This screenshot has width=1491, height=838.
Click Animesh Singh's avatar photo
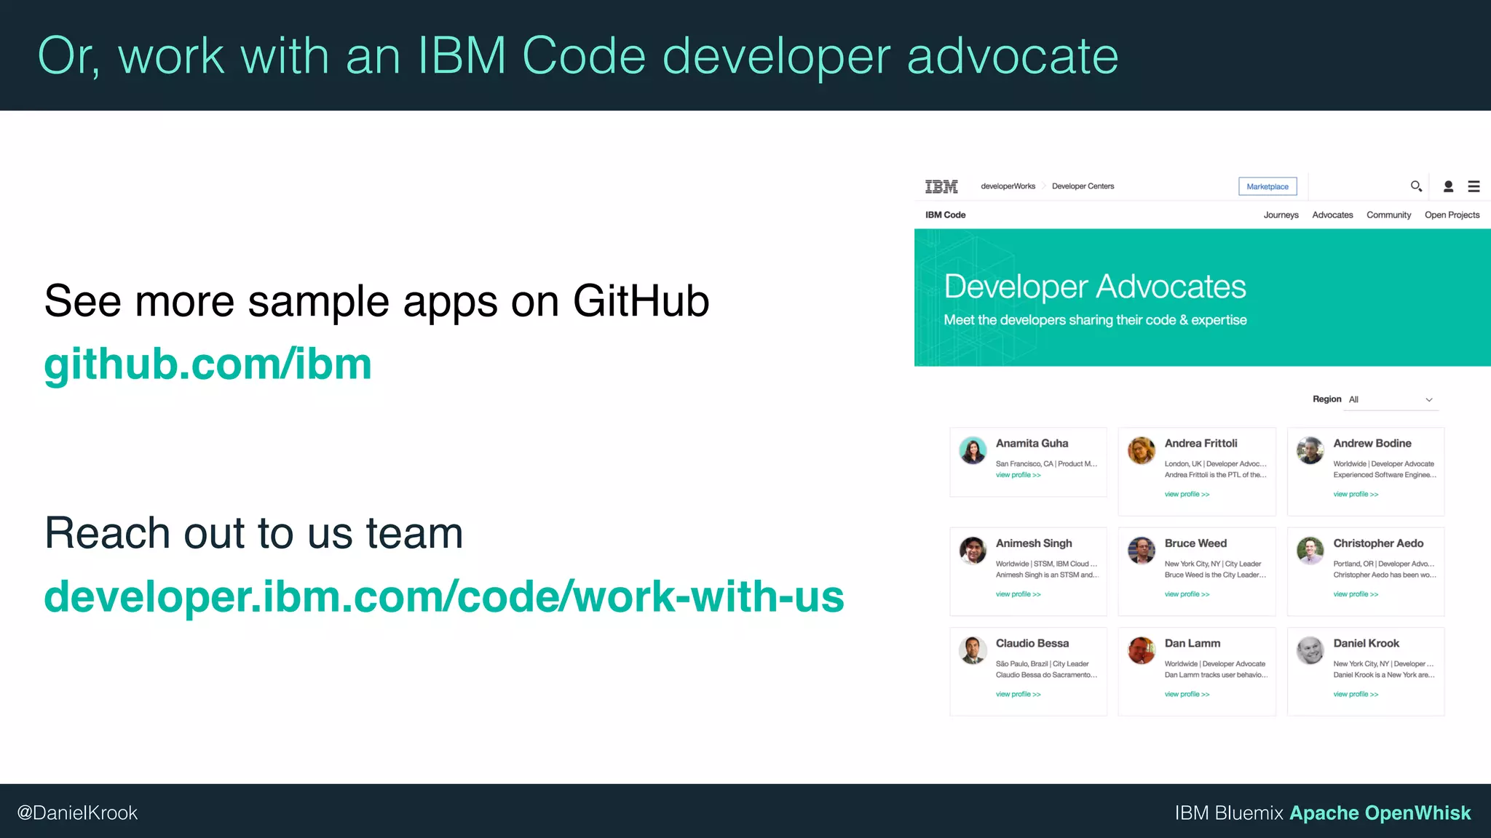[x=973, y=551]
